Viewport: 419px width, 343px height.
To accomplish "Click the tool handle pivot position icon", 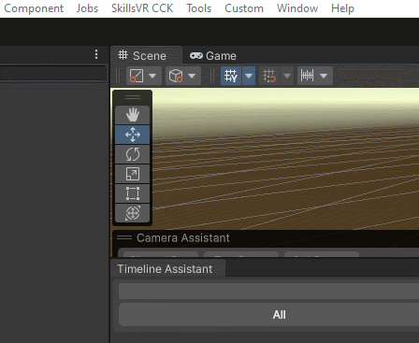I will point(137,76).
